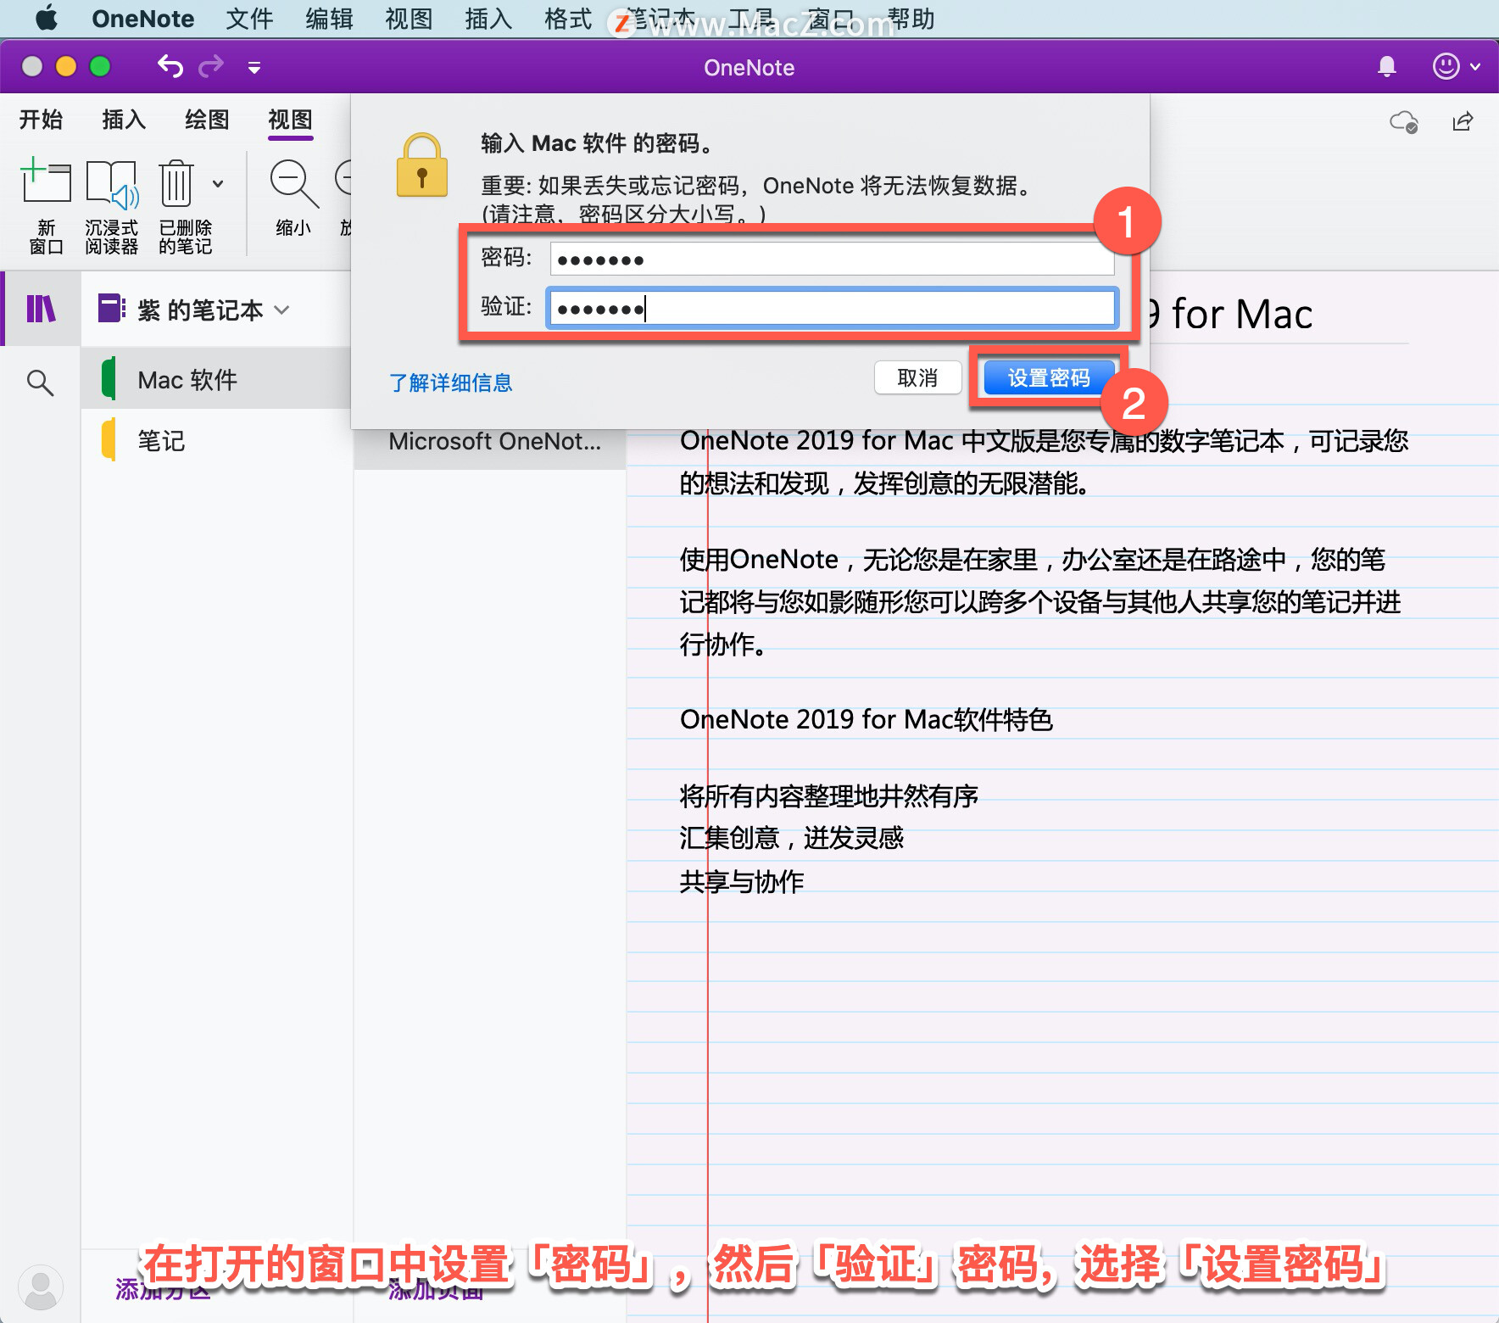
Task: Open the quick access toolbar customize dropdown
Action: (254, 67)
